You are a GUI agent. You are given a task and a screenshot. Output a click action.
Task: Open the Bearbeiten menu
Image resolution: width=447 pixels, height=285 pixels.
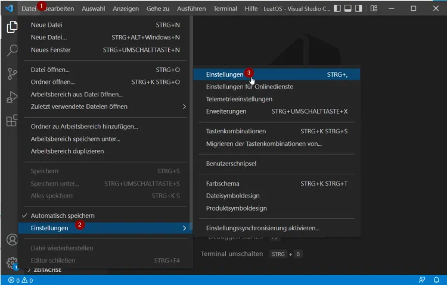coord(59,8)
